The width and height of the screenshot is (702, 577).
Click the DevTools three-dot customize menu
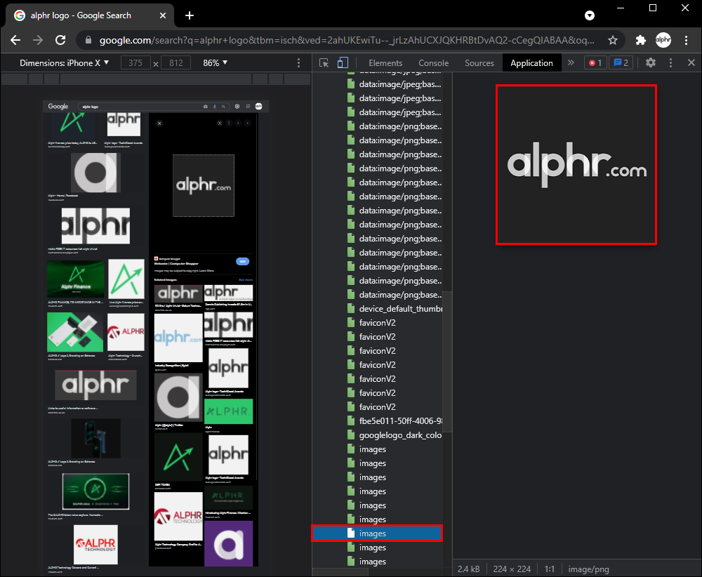[x=670, y=62]
